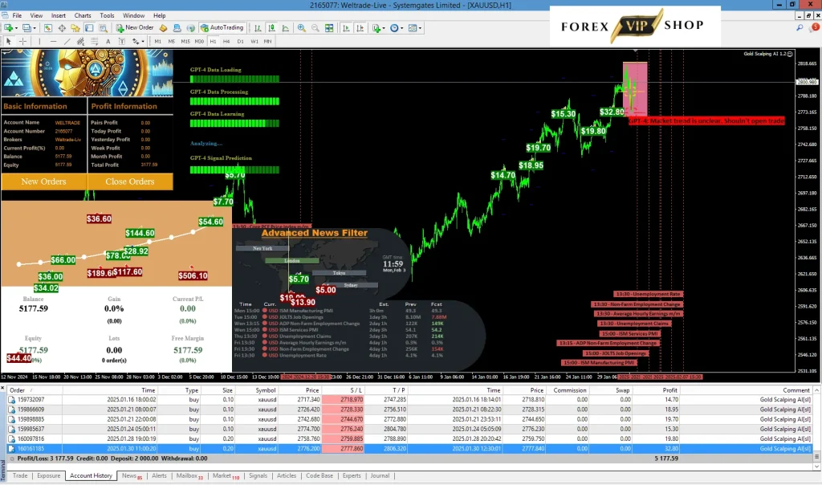This screenshot has width=822, height=485.
Task: Click the orange Close Orders button
Action: tap(129, 181)
